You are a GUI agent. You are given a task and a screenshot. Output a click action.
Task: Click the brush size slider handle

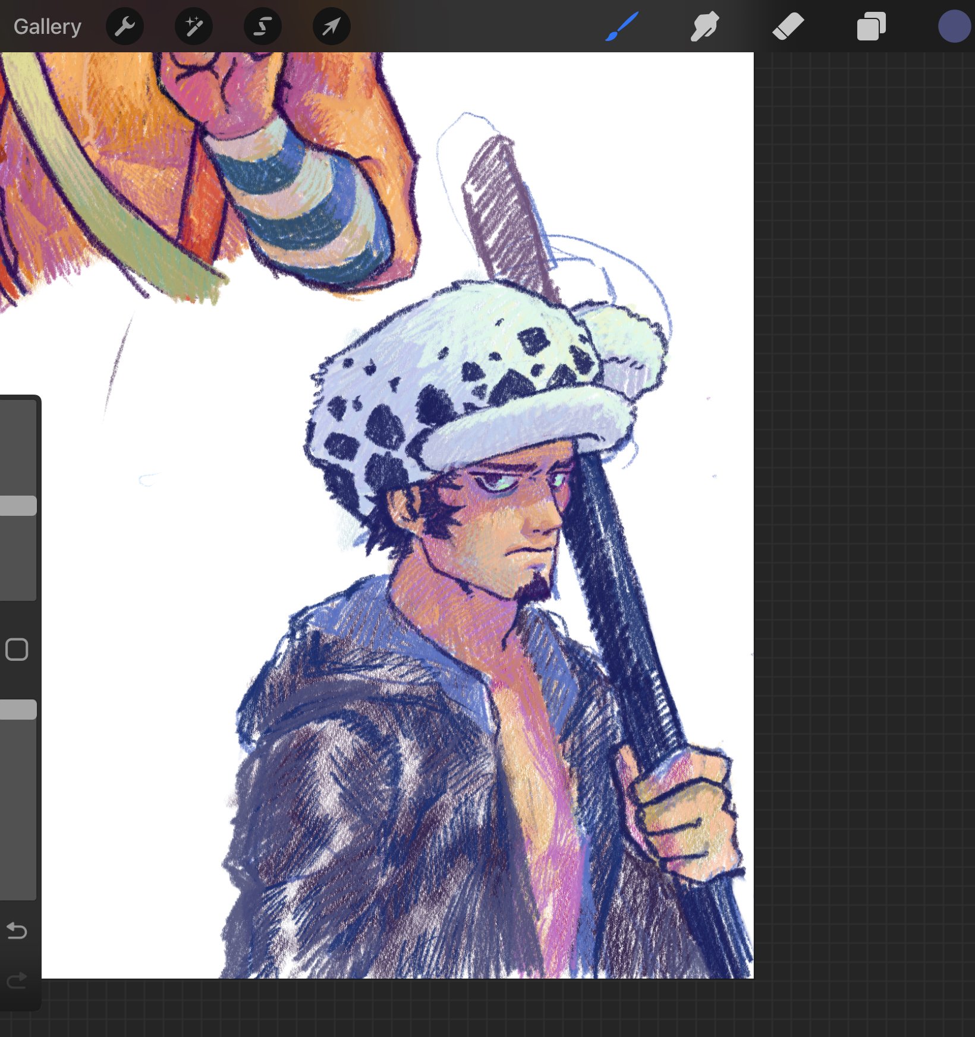[18, 506]
